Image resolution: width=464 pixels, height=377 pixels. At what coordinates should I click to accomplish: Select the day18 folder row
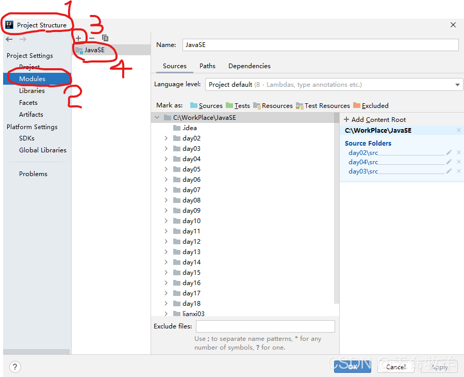243,304
